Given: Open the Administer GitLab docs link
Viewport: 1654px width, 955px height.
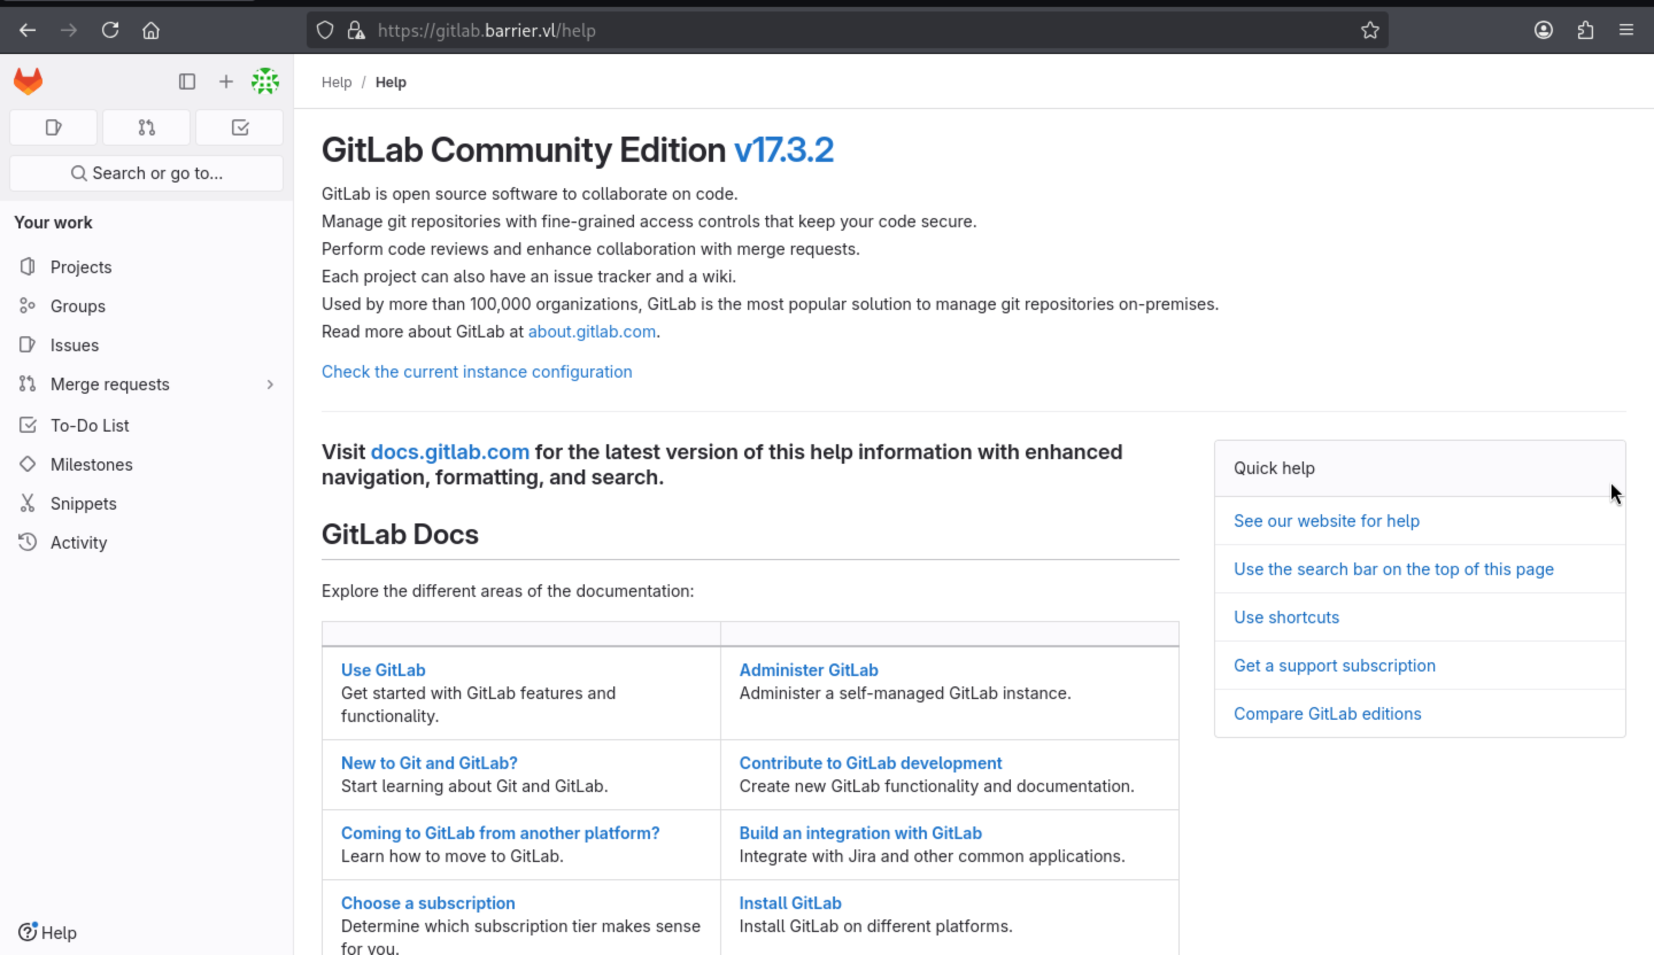Looking at the screenshot, I should [x=808, y=670].
